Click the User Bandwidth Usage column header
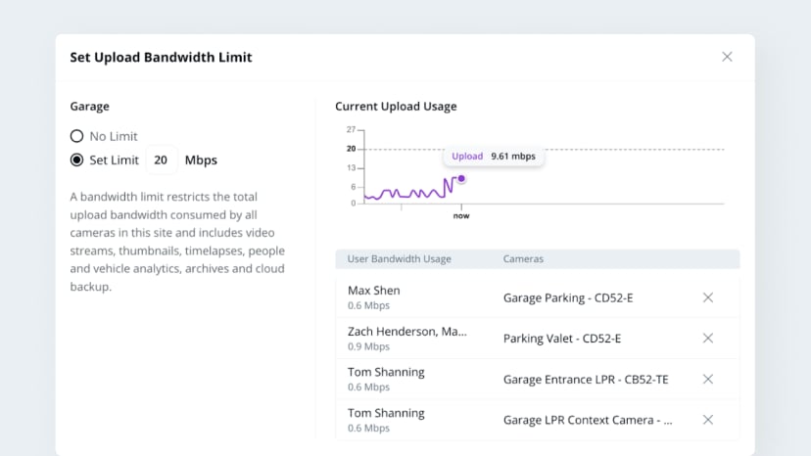The height and width of the screenshot is (456, 811). pos(399,259)
